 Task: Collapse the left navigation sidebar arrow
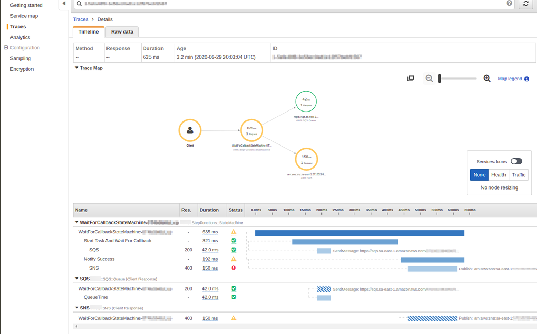coord(63,4)
